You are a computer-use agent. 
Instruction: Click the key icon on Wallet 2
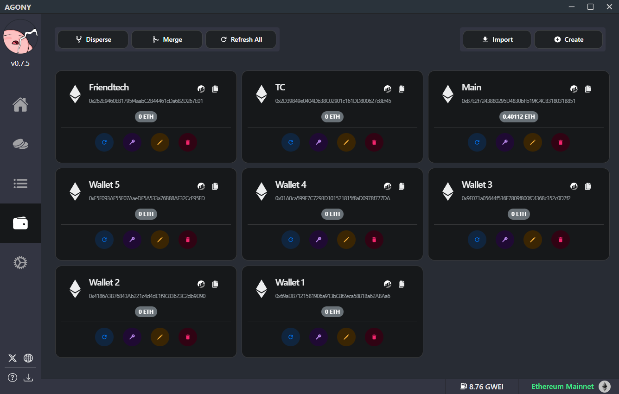[132, 337]
